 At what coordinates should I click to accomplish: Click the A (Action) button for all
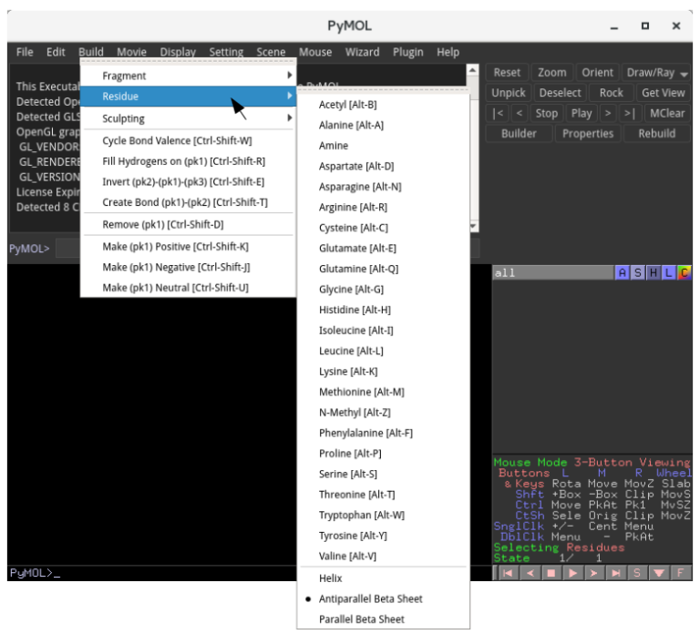point(622,272)
